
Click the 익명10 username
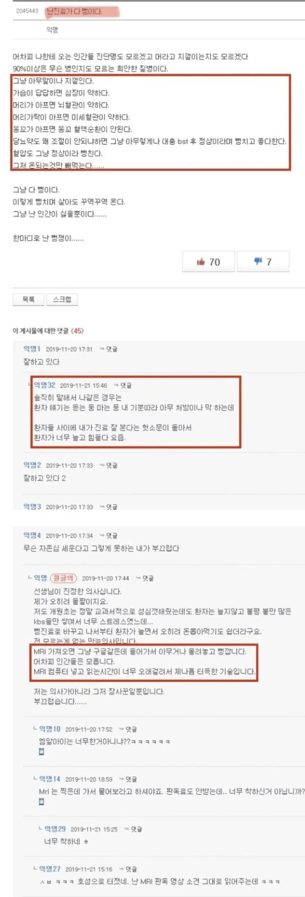[x=50, y=729]
